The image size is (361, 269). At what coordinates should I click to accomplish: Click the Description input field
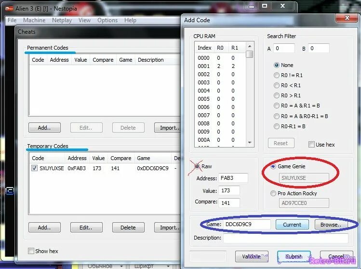(x=286, y=238)
